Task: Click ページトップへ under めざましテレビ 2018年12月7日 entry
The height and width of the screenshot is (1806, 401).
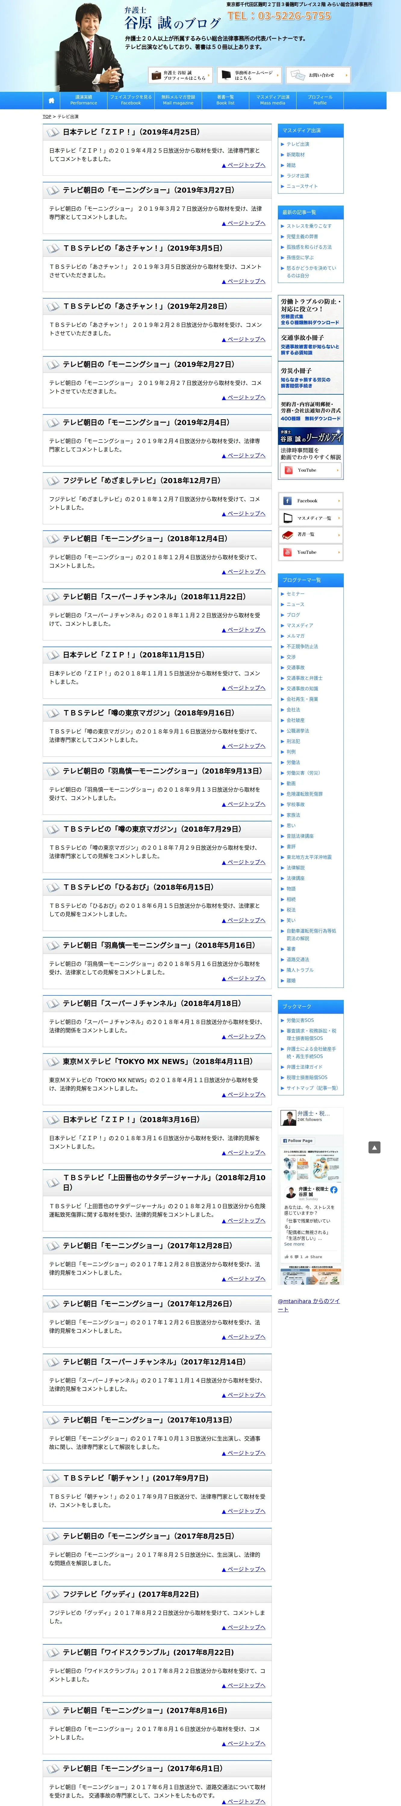Action: coord(243,514)
